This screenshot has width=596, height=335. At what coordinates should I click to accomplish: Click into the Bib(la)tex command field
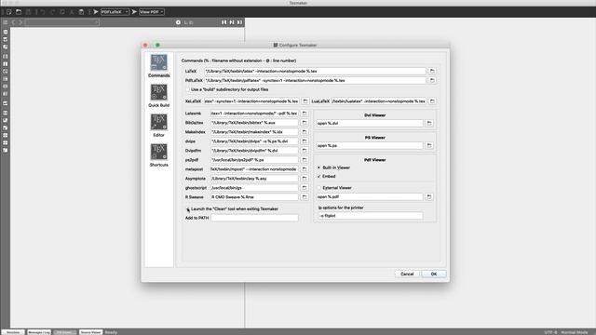click(254, 123)
